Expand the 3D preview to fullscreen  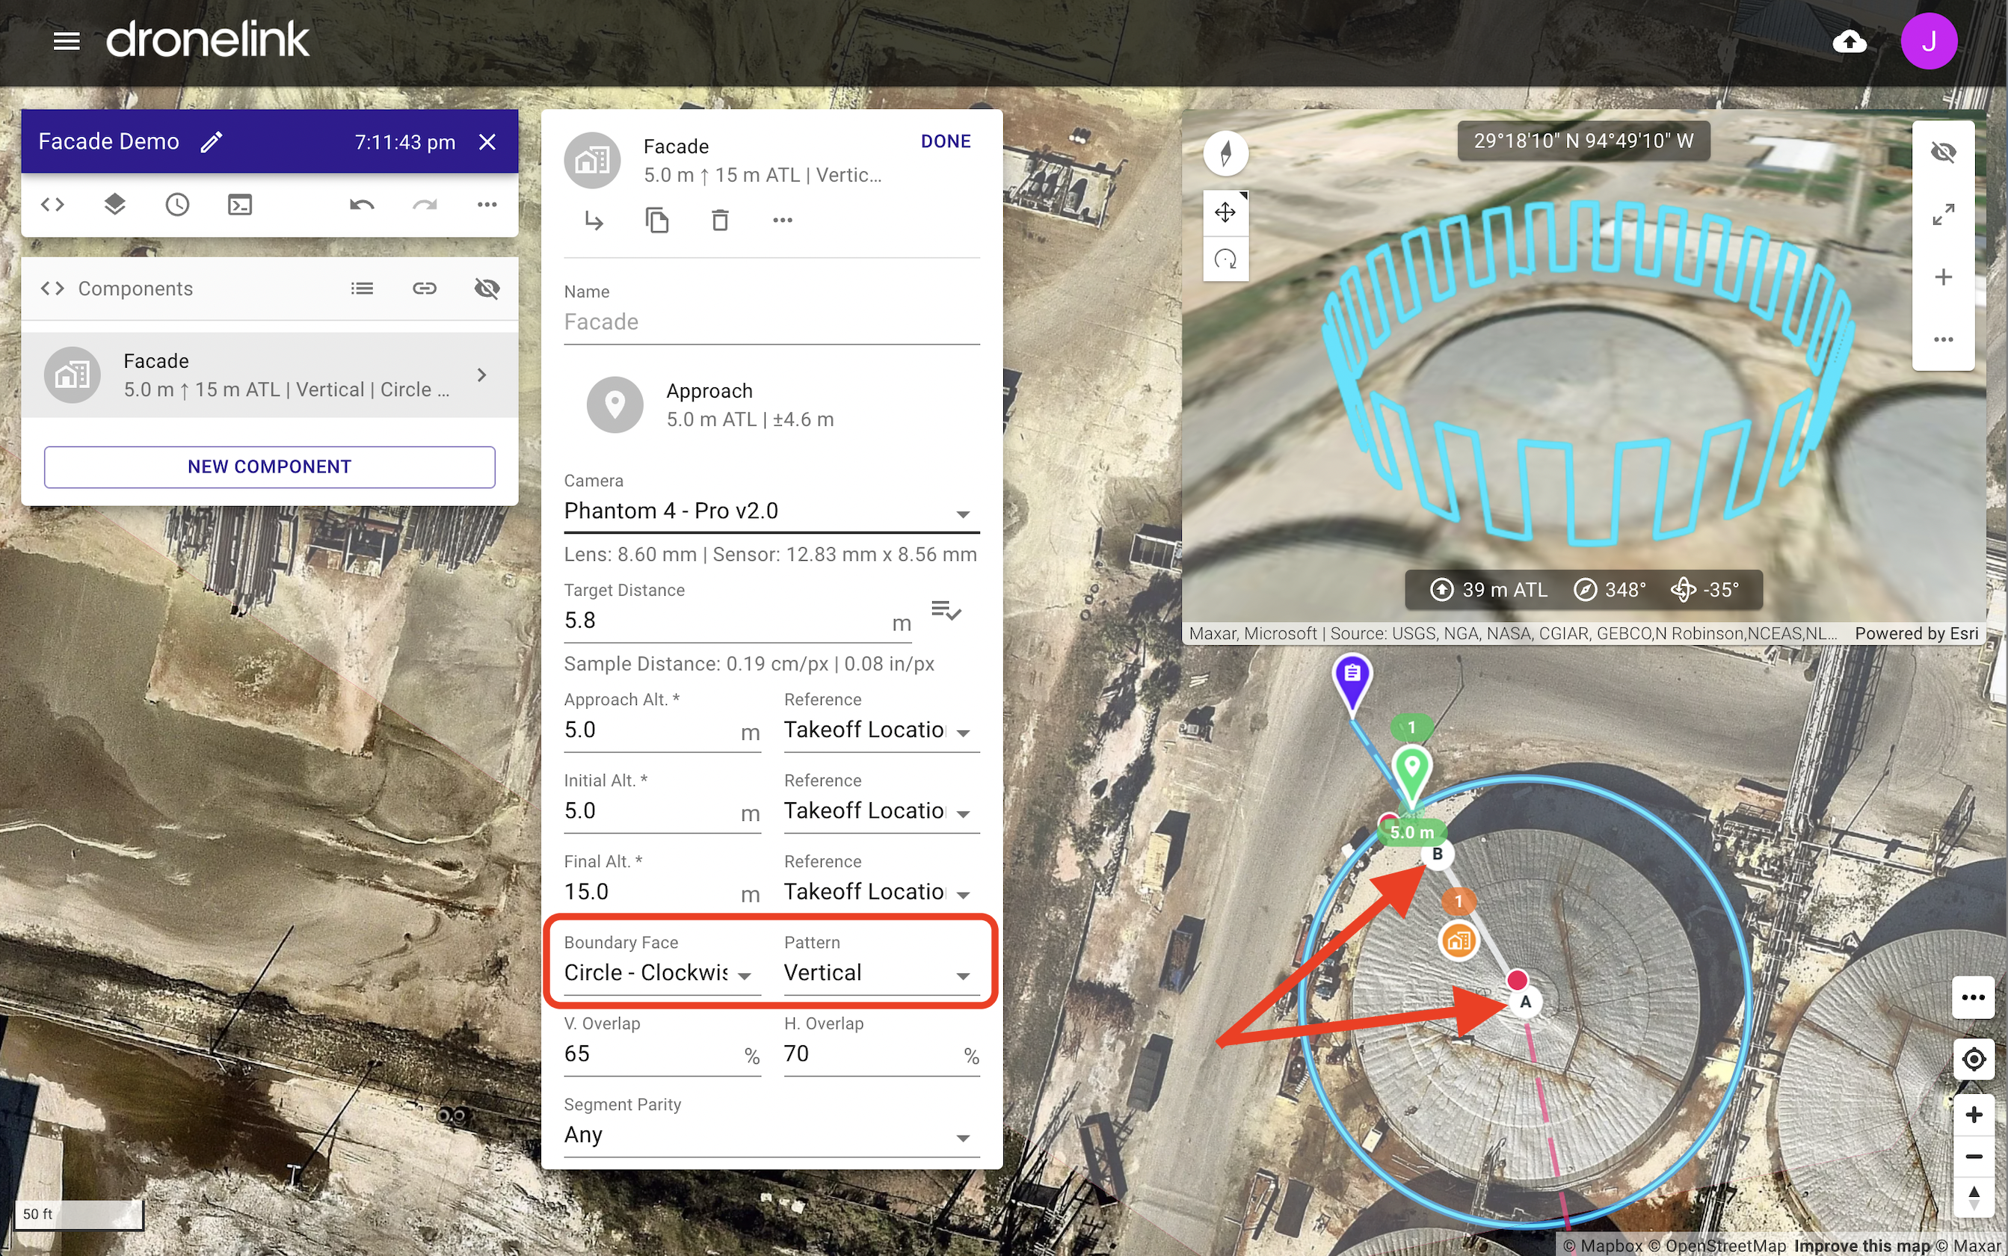click(1943, 215)
